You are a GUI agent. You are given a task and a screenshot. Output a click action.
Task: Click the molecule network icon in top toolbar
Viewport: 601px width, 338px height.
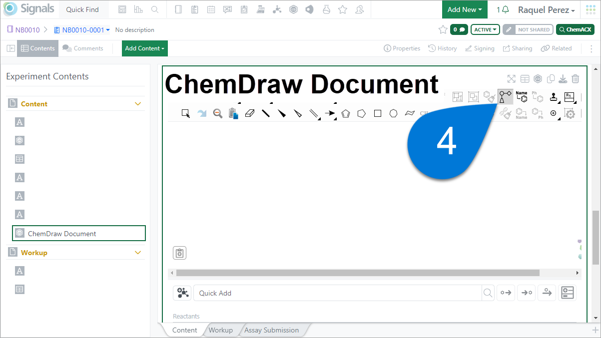coord(277,9)
